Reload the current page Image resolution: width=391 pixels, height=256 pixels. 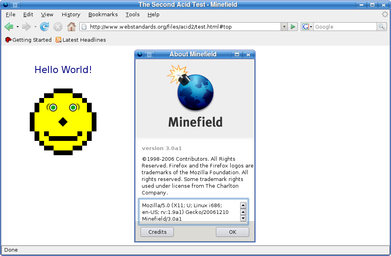tap(44, 27)
